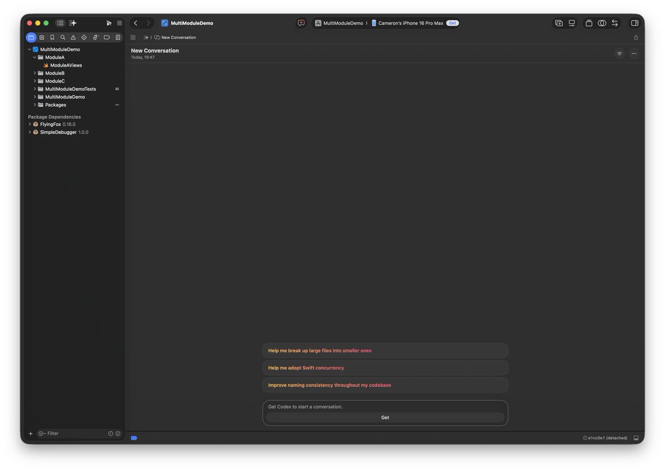Screen dimensions: 665x471
Task: Click the add-editor window icon in toolbar
Action: (x=559, y=23)
